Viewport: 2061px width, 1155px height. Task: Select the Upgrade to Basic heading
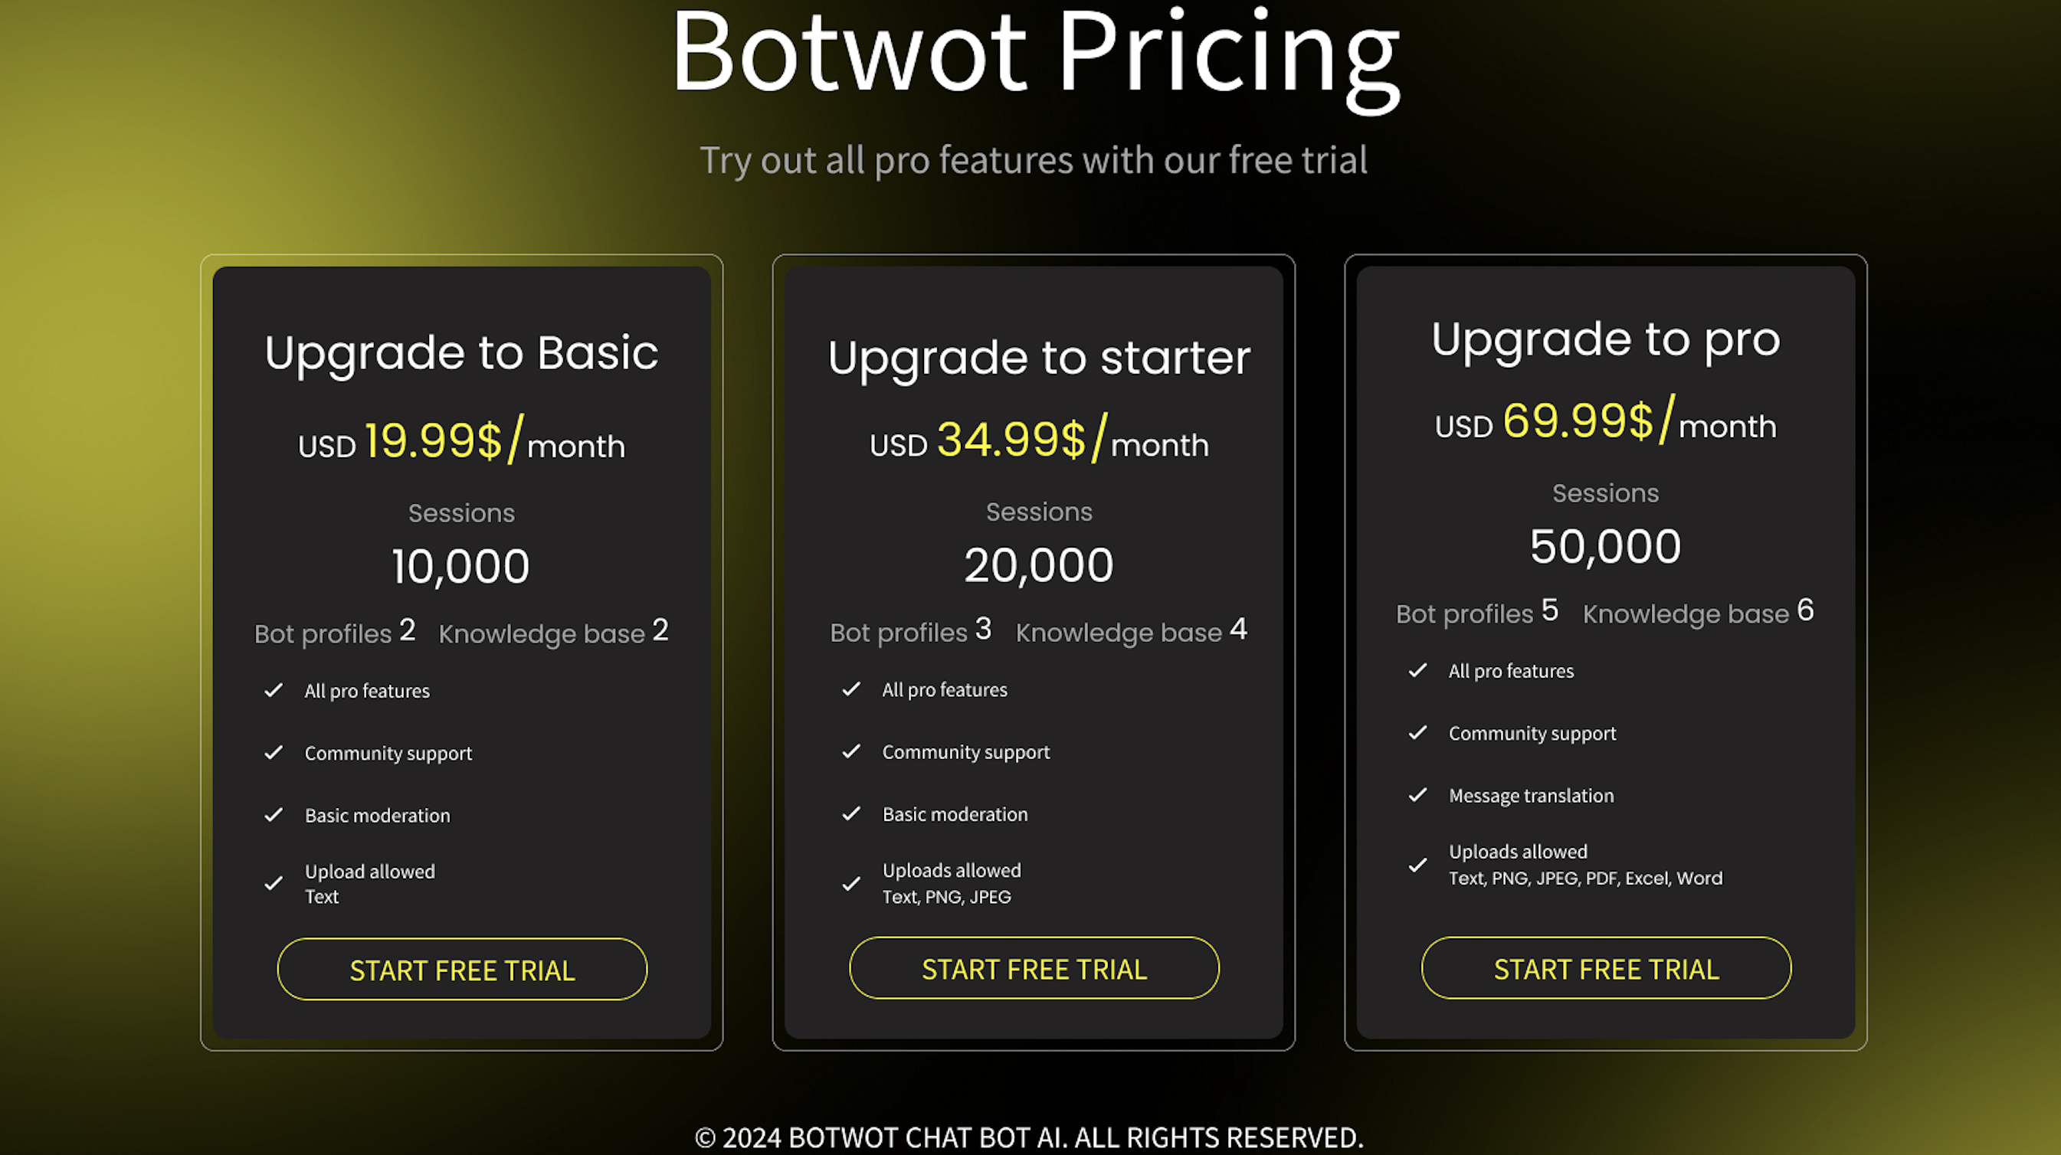click(x=462, y=354)
